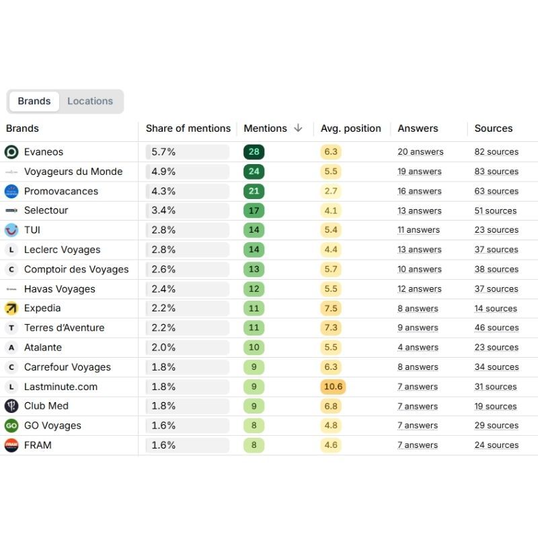538x538 pixels.
Task: Click the Expedia yellow arrow icon
Action: (11, 308)
